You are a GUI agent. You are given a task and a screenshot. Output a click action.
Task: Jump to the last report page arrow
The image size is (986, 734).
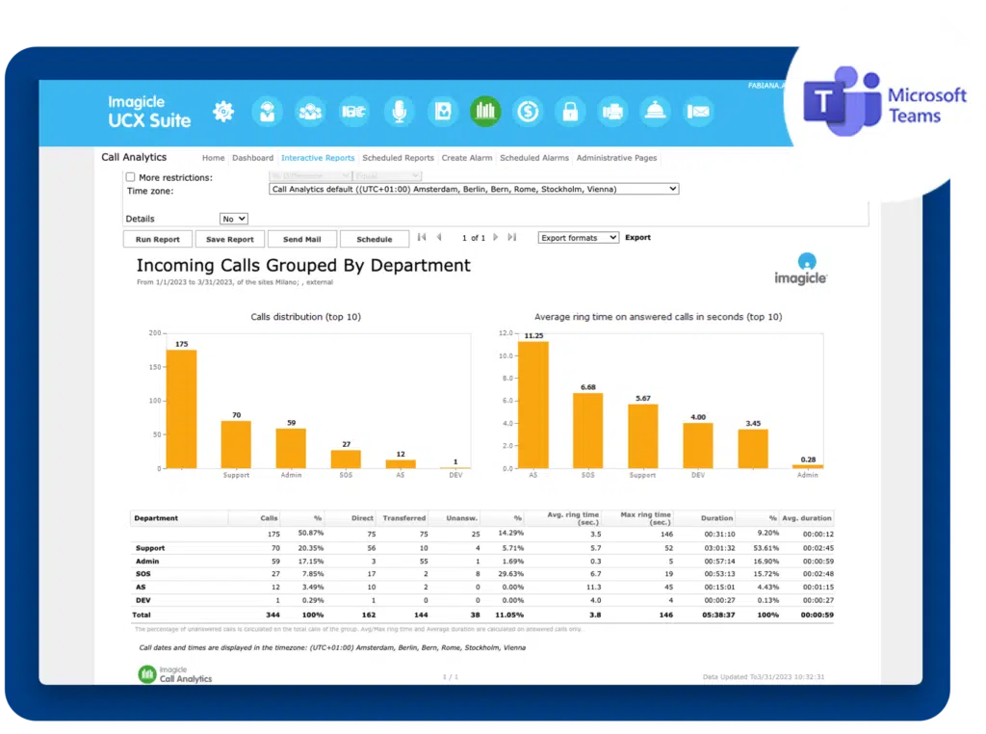pyautogui.click(x=511, y=238)
